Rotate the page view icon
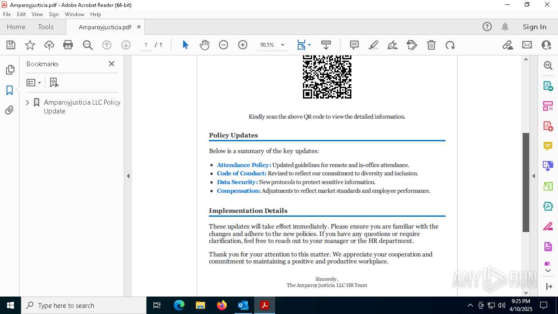558x314 pixels. [x=450, y=45]
